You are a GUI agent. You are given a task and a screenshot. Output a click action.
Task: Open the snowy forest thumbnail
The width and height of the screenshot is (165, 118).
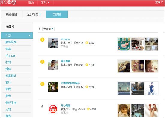(138, 111)
